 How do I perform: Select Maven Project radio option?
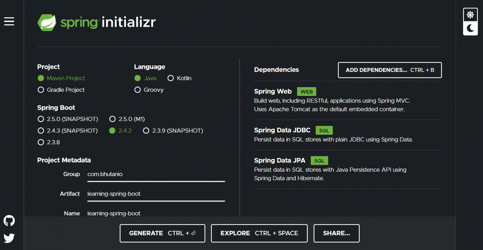point(61,78)
